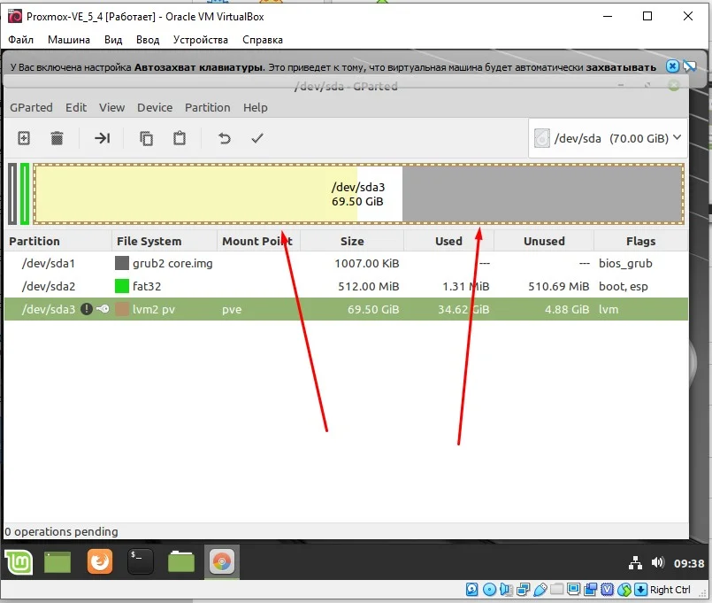The width and height of the screenshot is (712, 603).
Task: Click the recording indicator icon
Action: [590, 590]
